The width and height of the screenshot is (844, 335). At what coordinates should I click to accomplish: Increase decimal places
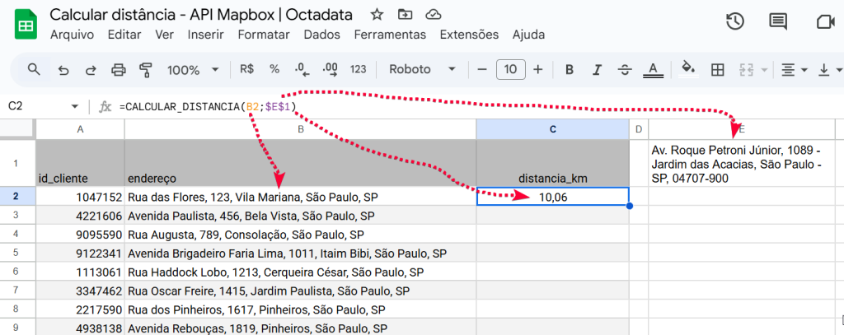pos(330,69)
